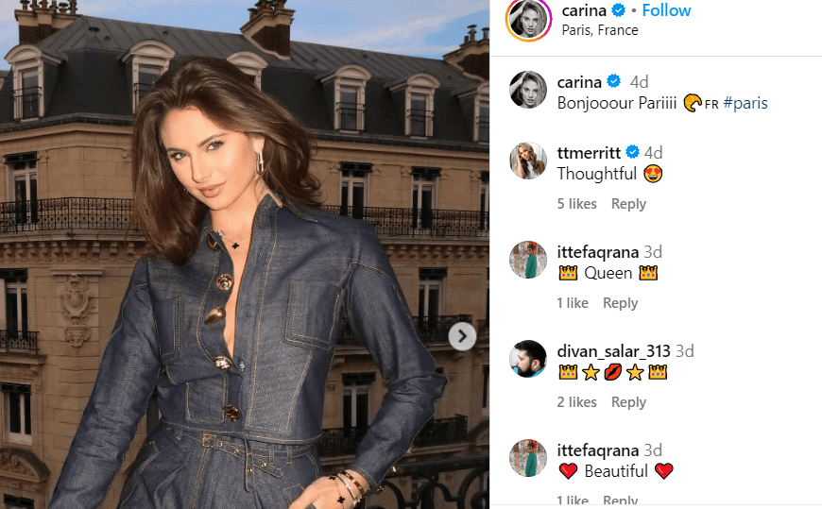The width and height of the screenshot is (822, 509).
Task: Click carina's verified badge in header
Action: pos(619,10)
